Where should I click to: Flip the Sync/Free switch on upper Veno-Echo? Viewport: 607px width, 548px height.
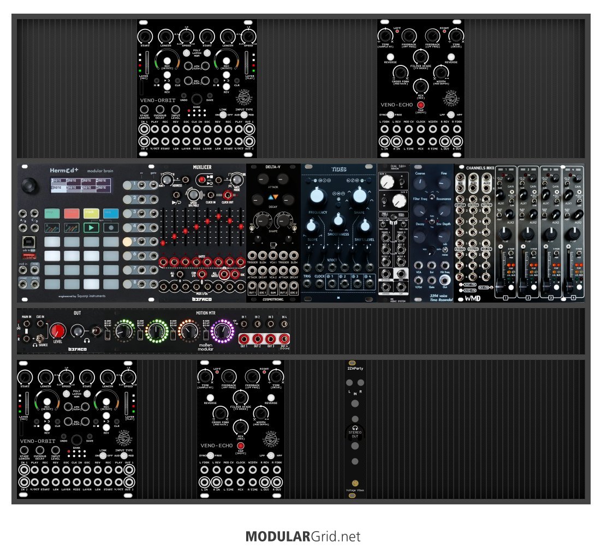click(390, 115)
